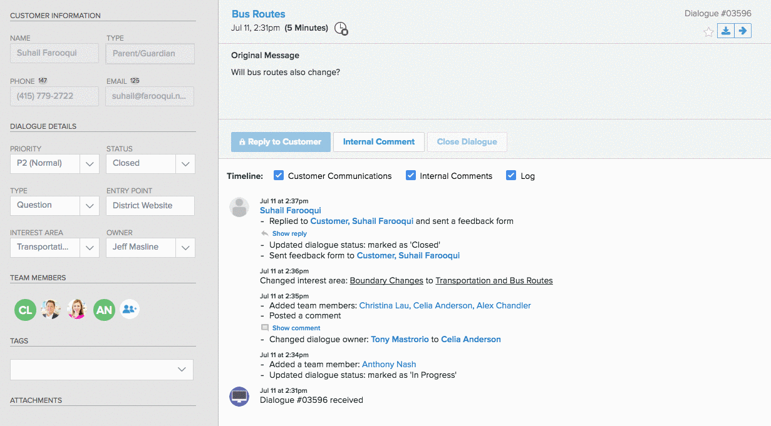Click the clock timer icon
Viewport: 771px width, 426px height.
tap(341, 28)
